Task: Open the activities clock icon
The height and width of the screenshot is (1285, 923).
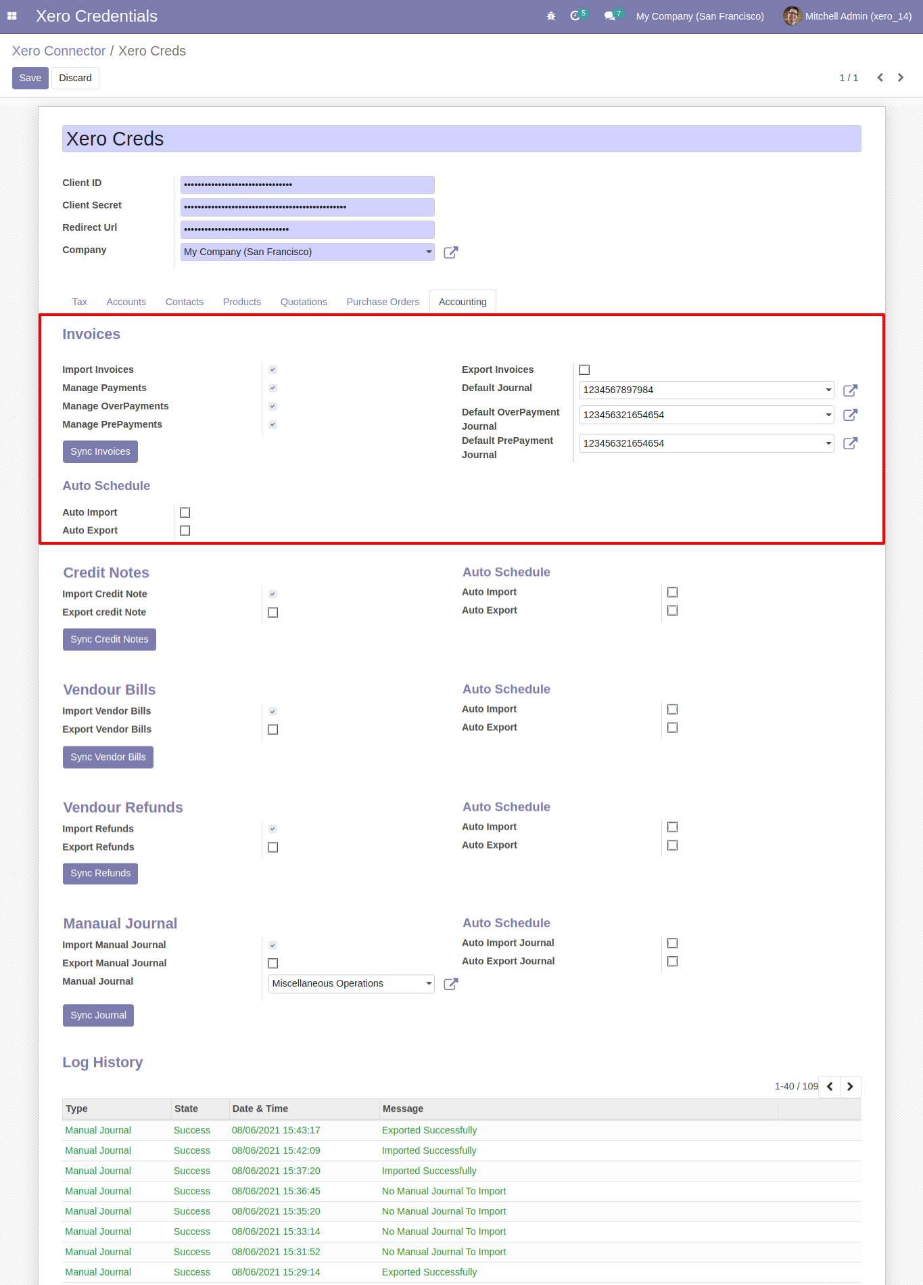Action: pyautogui.click(x=575, y=16)
